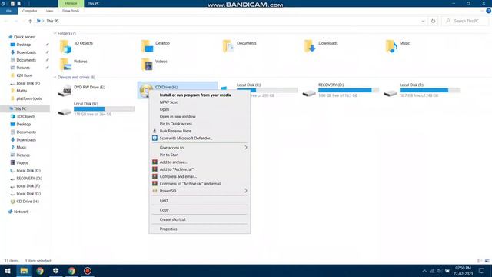The width and height of the screenshot is (492, 277).
Task: Collapse the Folders (7) group
Action: [x=55, y=33]
